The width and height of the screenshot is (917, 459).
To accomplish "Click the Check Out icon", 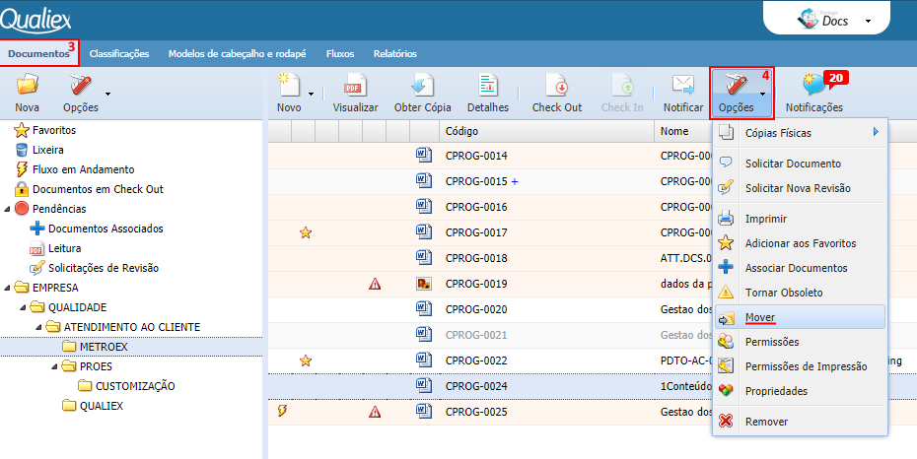I will pos(556,85).
